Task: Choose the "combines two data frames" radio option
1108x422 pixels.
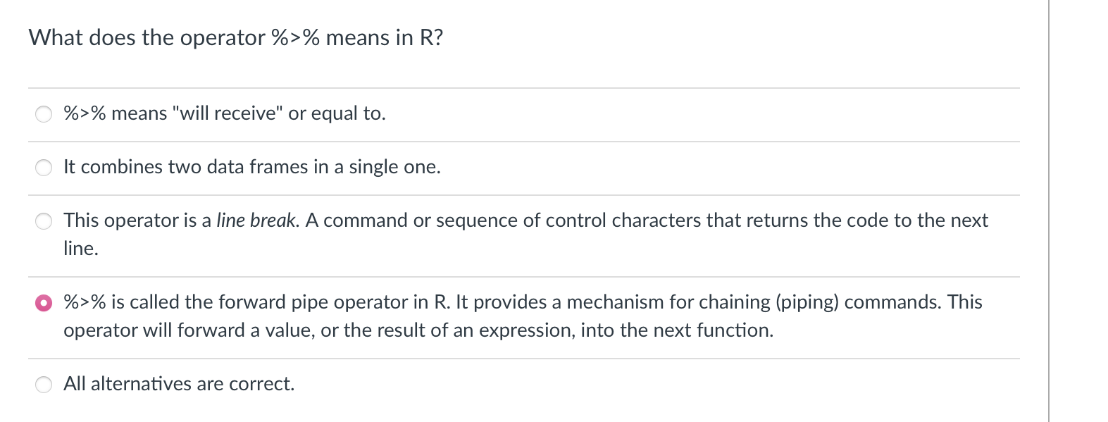Action: pyautogui.click(x=44, y=168)
